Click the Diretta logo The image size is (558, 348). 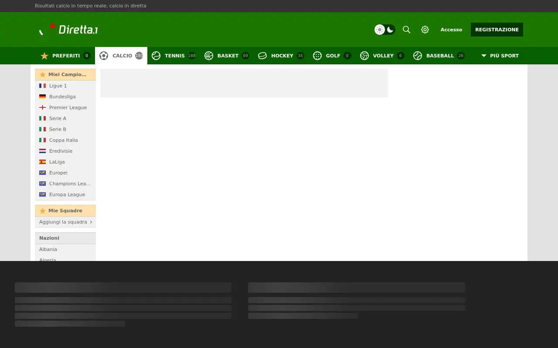(x=68, y=29)
